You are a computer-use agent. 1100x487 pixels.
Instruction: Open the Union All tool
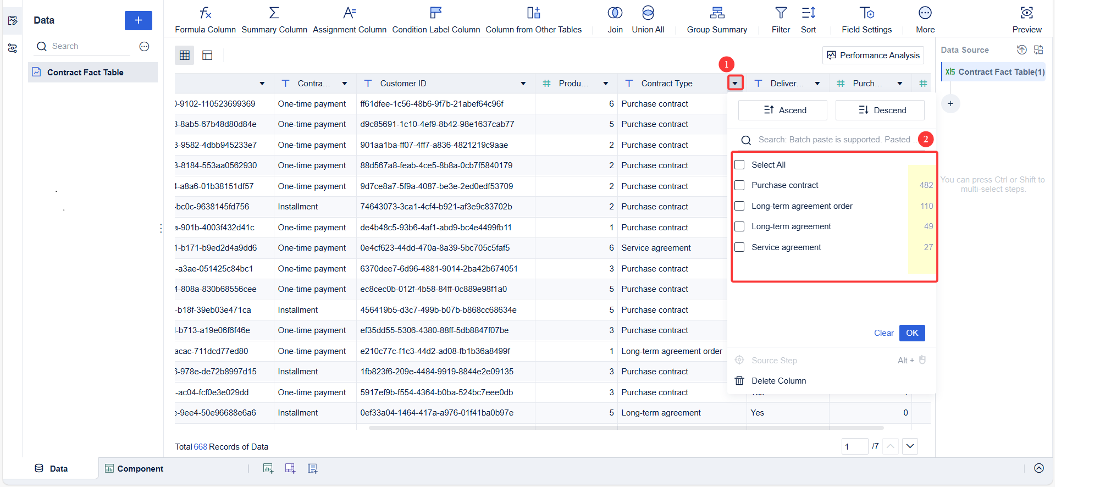click(x=648, y=20)
